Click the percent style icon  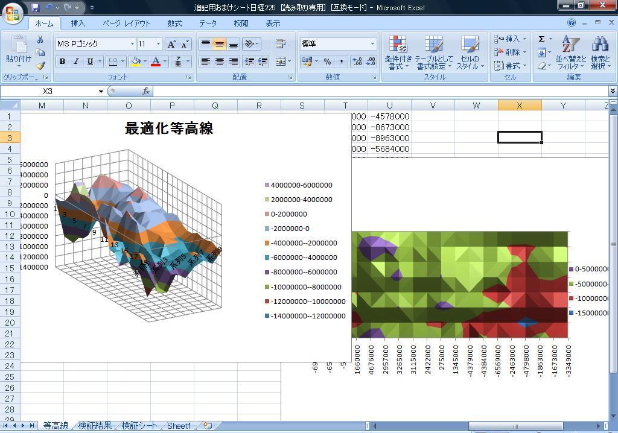(327, 62)
